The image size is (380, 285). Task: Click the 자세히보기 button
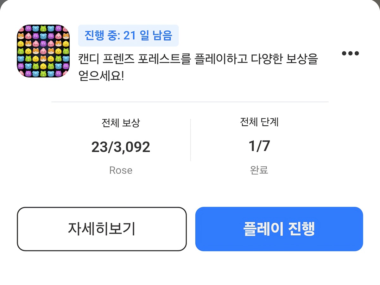pyautogui.click(x=102, y=229)
